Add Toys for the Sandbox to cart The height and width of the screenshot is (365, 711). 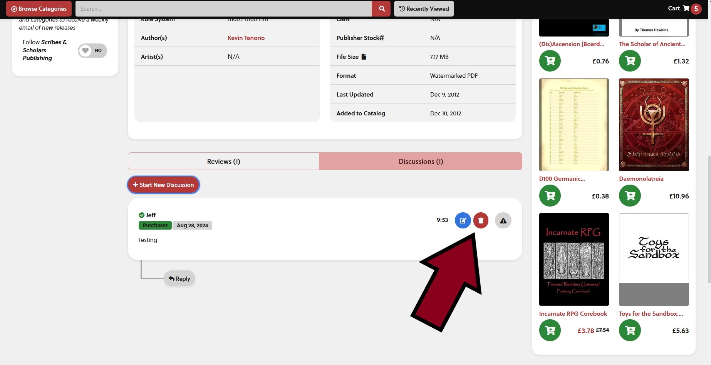[x=630, y=330]
